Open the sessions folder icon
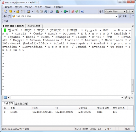Viewport: 136px width, 132px height. [10, 12]
